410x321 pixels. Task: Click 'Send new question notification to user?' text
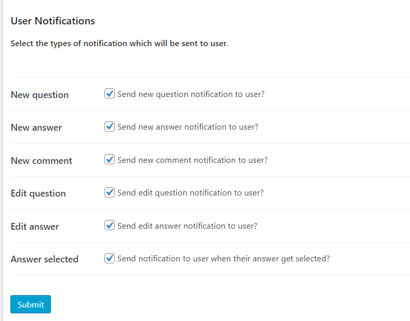point(191,94)
